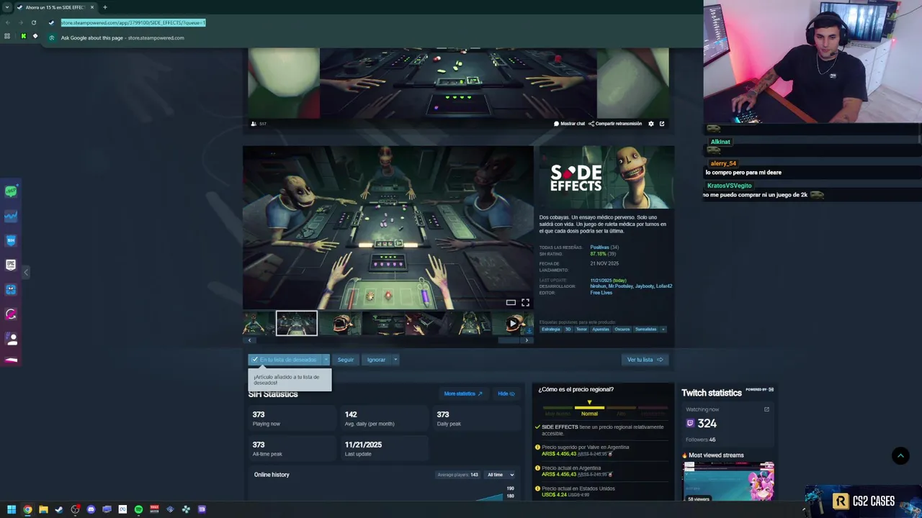Reload the Steam store page
922x518 pixels.
point(34,22)
